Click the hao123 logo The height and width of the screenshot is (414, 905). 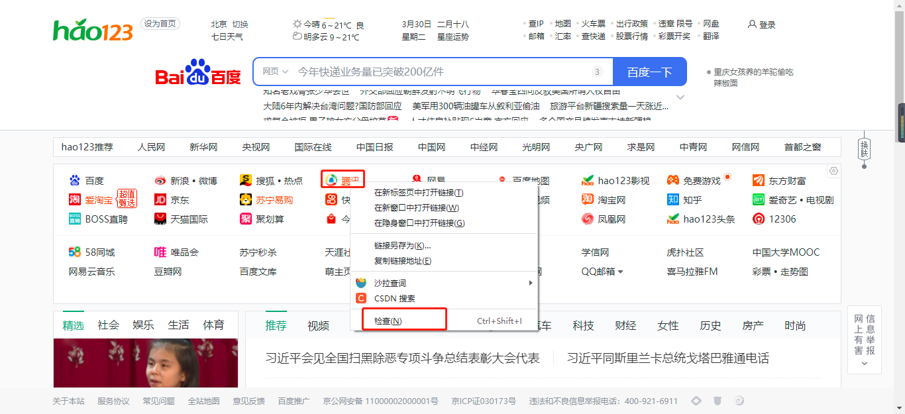93,30
